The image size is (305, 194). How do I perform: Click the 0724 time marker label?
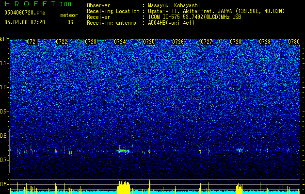point(120,42)
